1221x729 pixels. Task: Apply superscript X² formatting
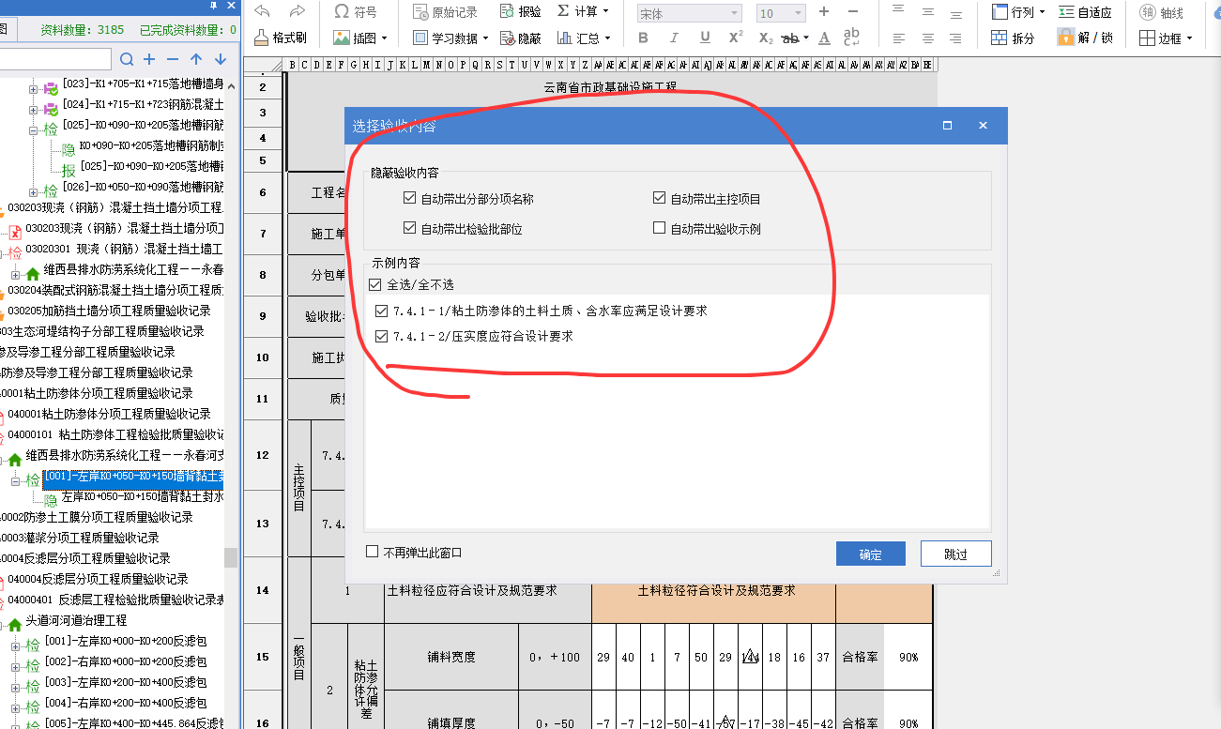coord(736,38)
